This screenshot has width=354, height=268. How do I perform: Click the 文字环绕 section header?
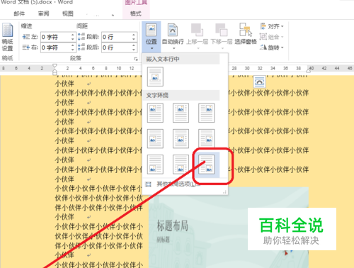pos(181,95)
